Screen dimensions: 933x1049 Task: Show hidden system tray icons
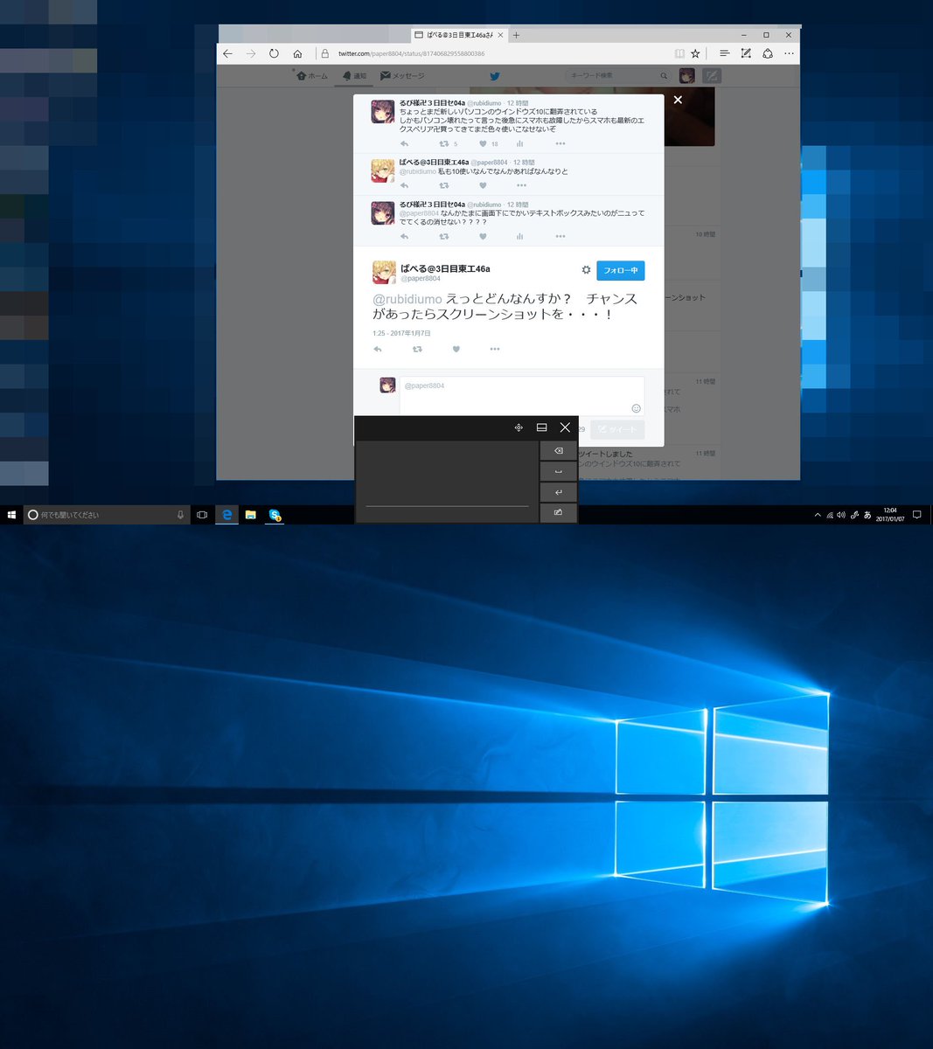(x=818, y=515)
